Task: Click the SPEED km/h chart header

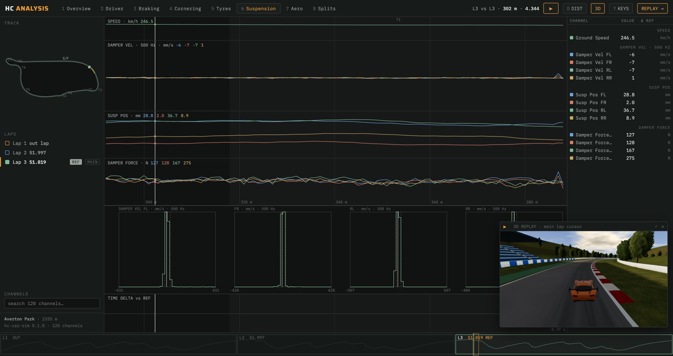Action: [x=130, y=21]
